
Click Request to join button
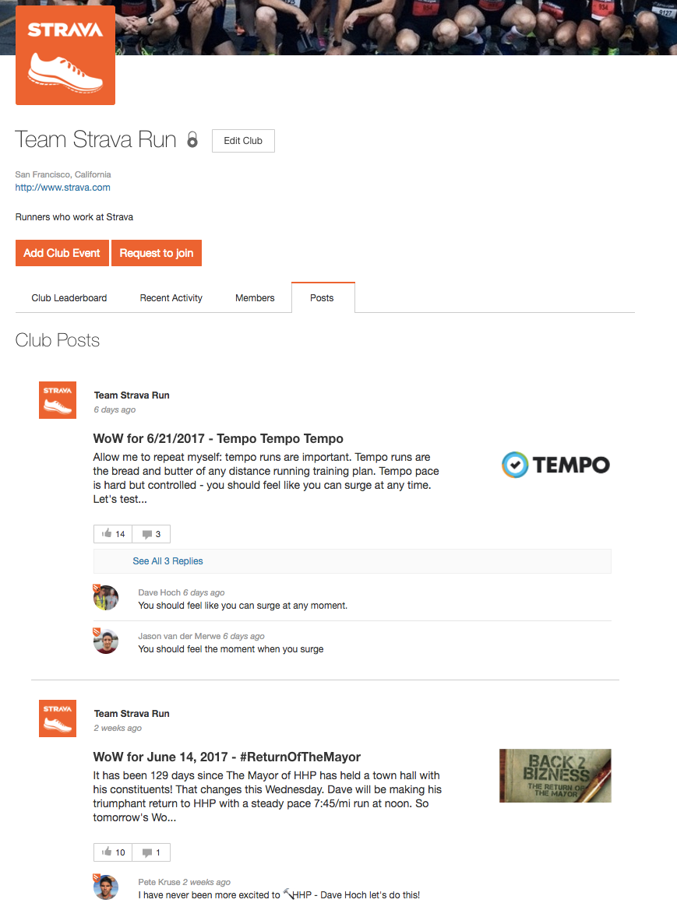pyautogui.click(x=157, y=253)
